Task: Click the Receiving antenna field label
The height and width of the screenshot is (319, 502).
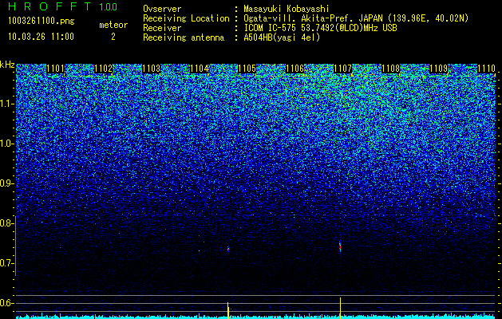Action: click(184, 37)
